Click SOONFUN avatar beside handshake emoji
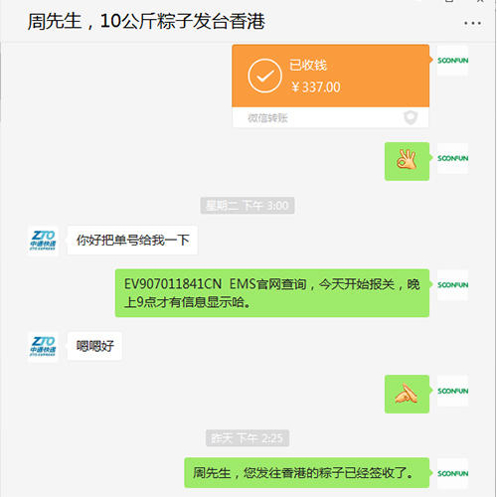Viewport: 497px width, 497px height. [452, 391]
